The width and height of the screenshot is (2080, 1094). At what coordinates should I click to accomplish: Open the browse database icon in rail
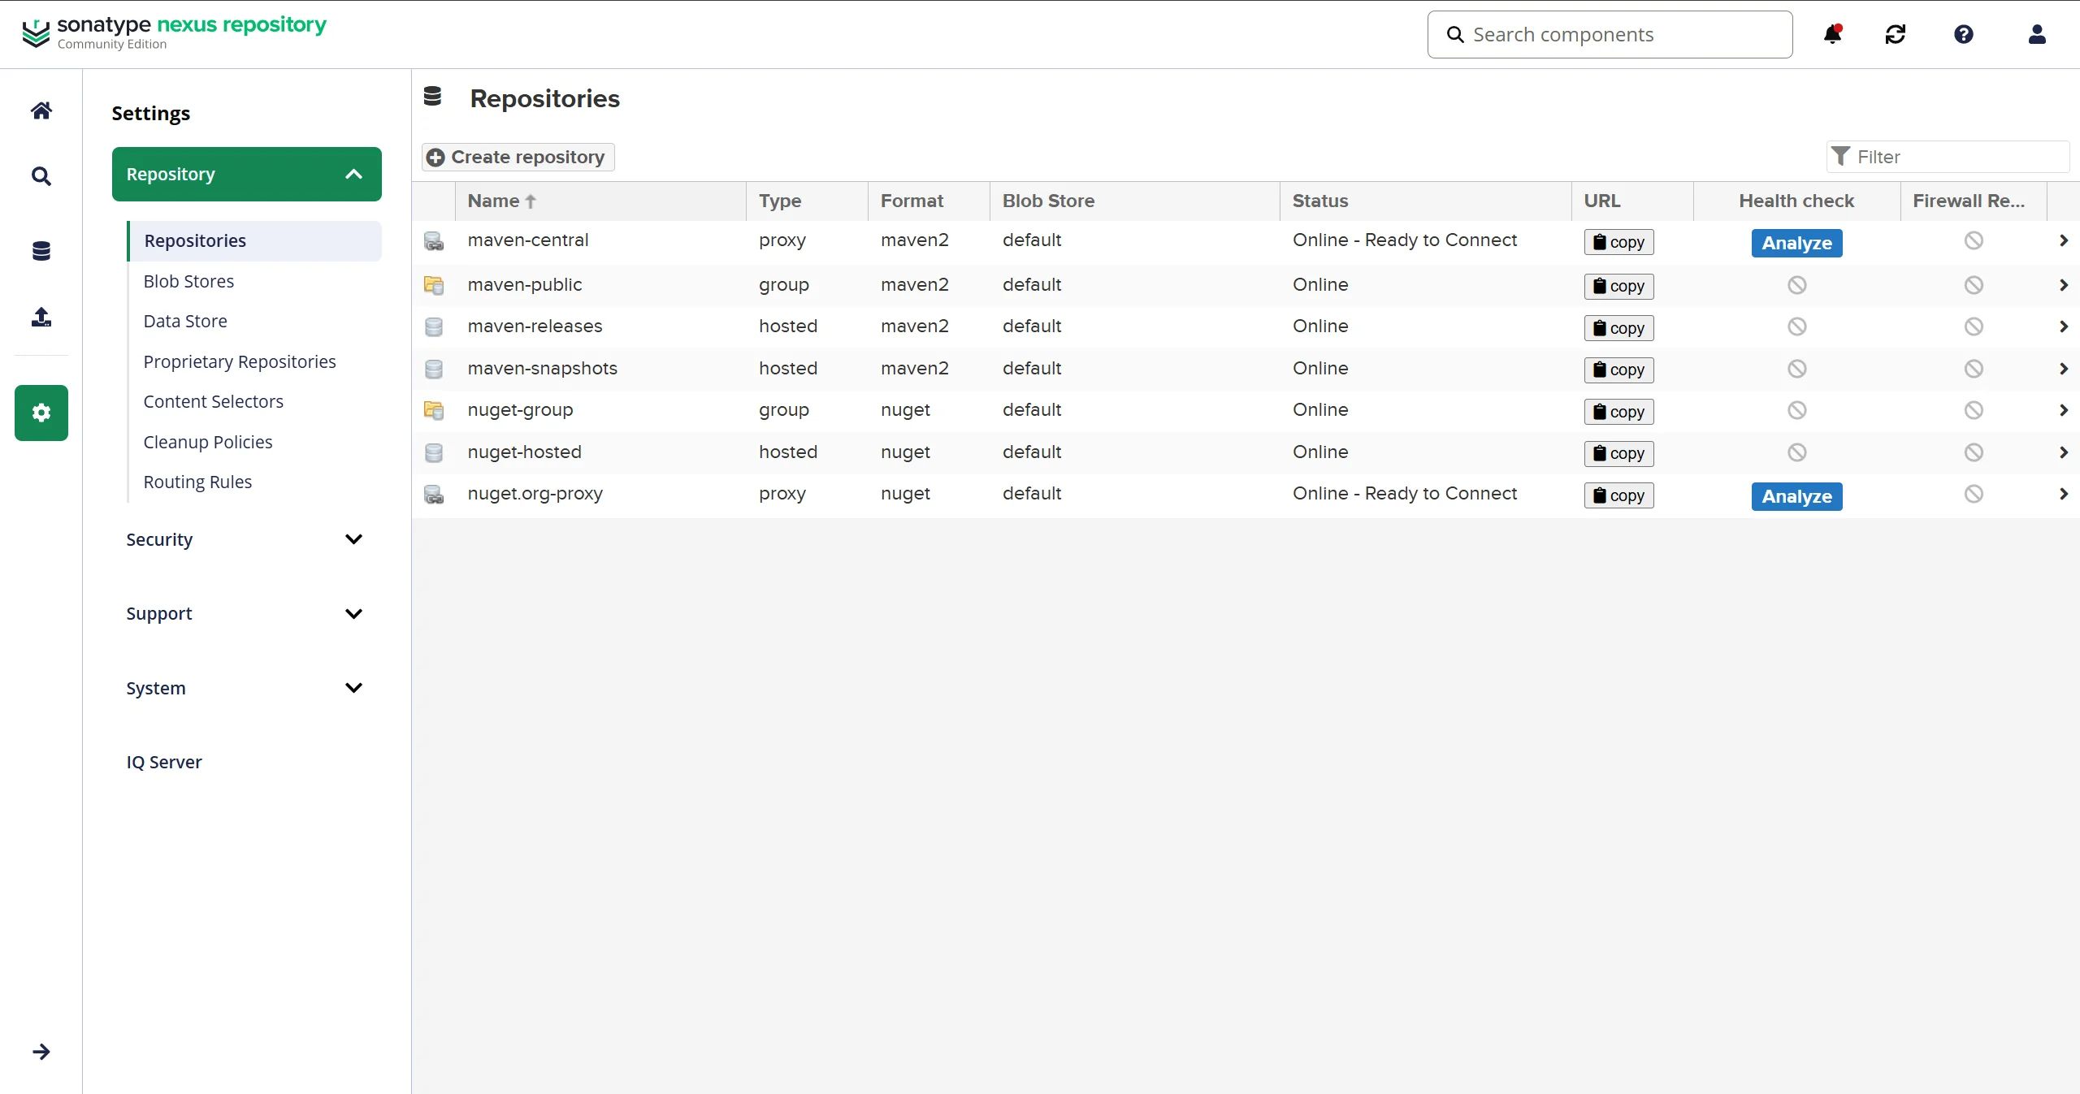pos(41,251)
